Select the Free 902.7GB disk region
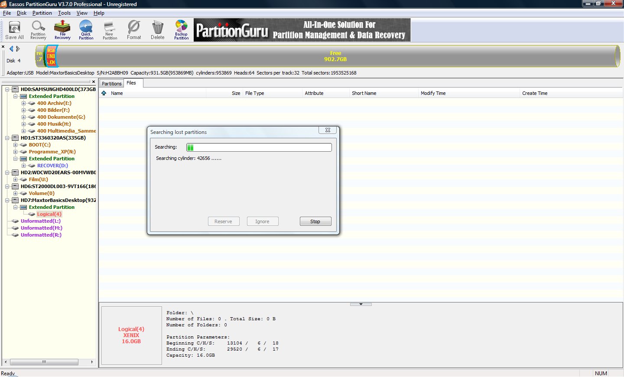The height and width of the screenshot is (377, 624). coord(335,56)
